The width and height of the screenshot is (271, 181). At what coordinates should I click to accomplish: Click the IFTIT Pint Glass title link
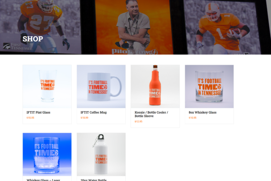38,112
